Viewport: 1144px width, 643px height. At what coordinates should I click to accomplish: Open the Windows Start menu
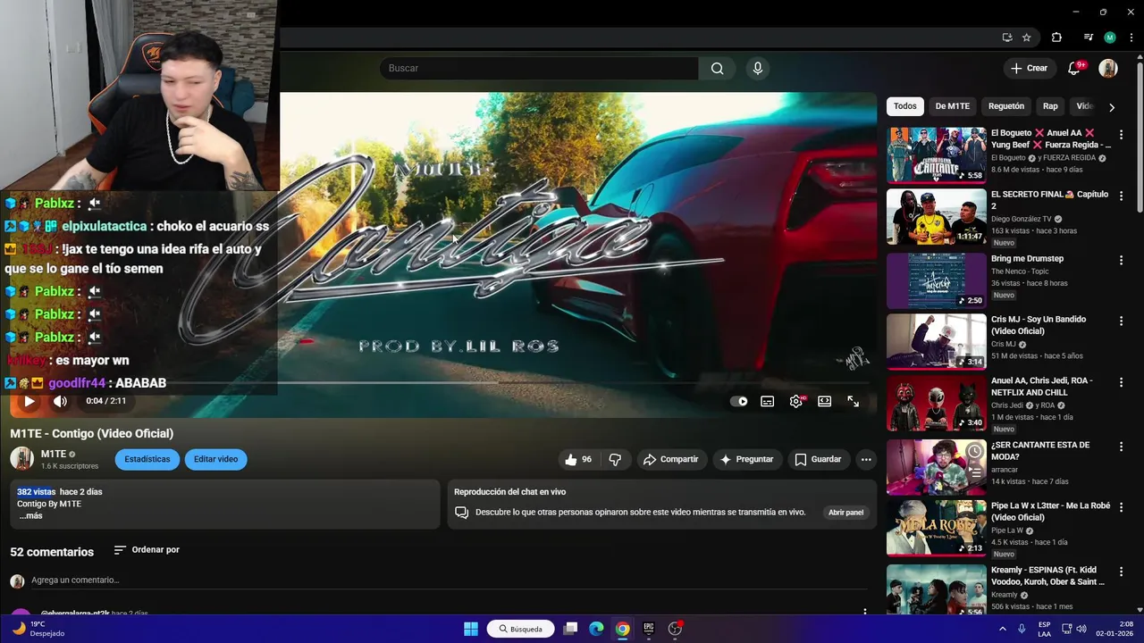click(x=471, y=629)
